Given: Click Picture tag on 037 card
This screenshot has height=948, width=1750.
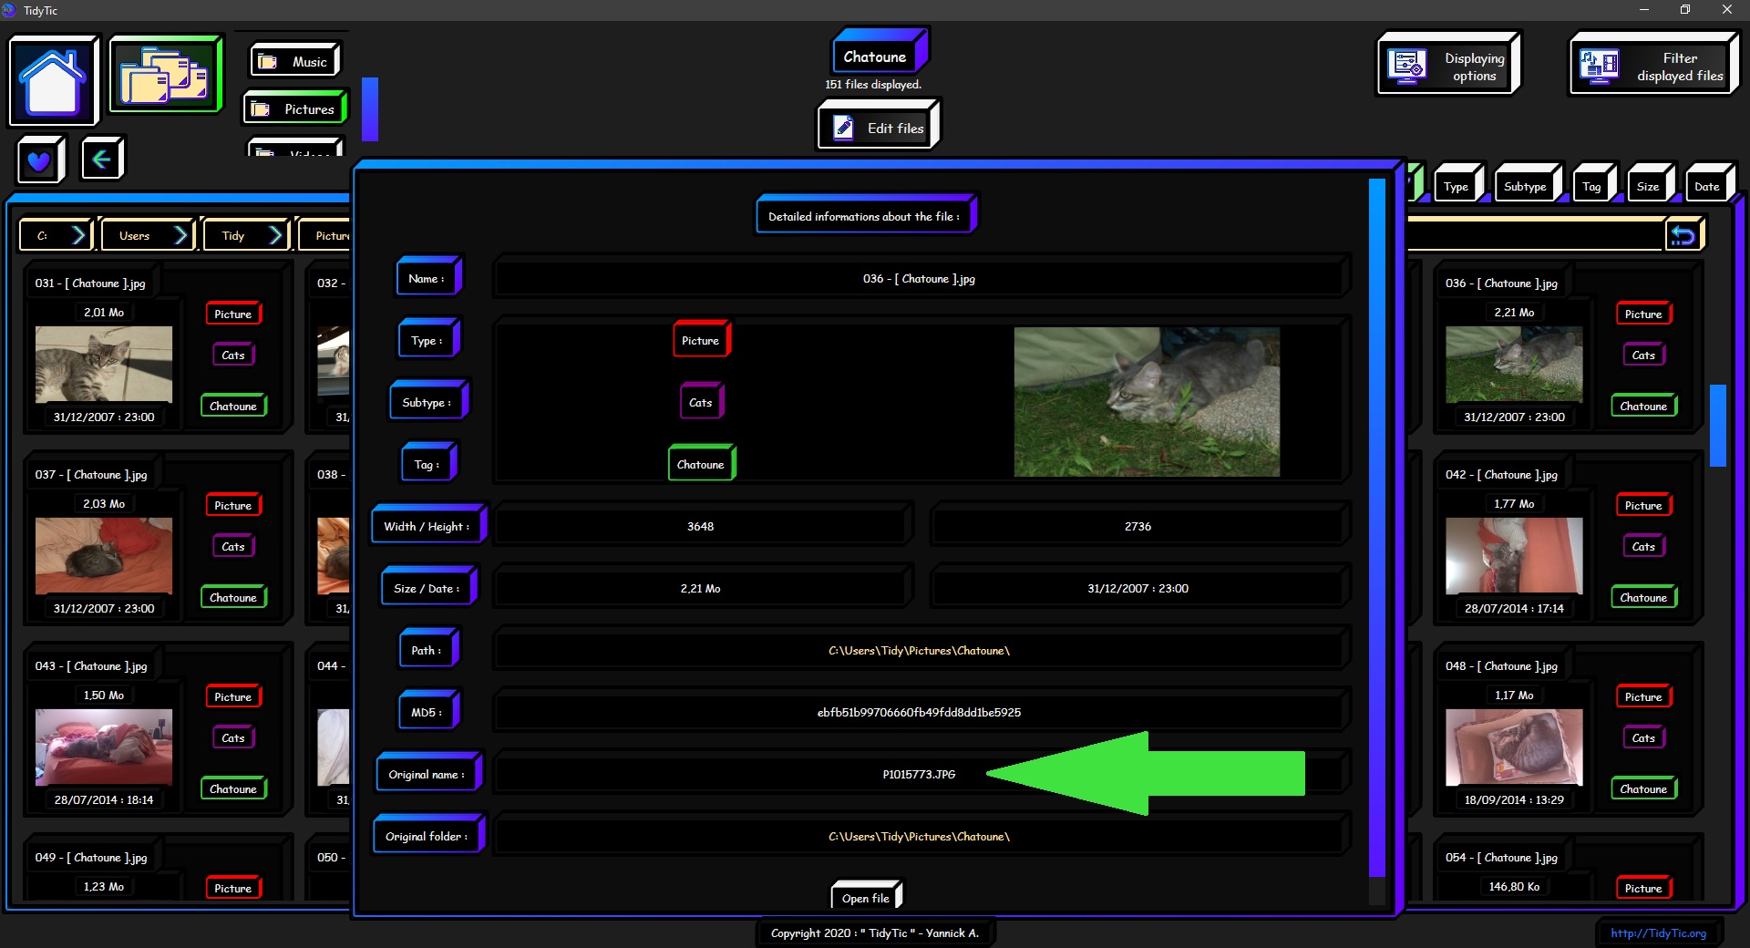Looking at the screenshot, I should point(233,505).
